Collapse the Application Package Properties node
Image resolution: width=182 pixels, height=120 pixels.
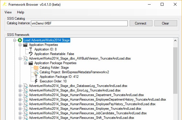(25, 63)
